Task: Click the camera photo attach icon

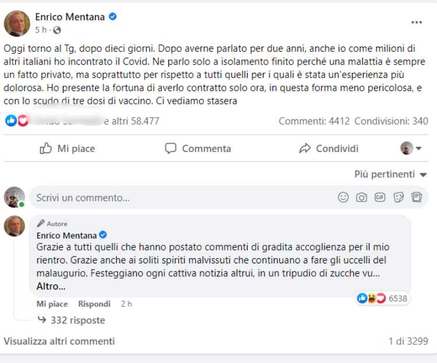Action: (362, 198)
